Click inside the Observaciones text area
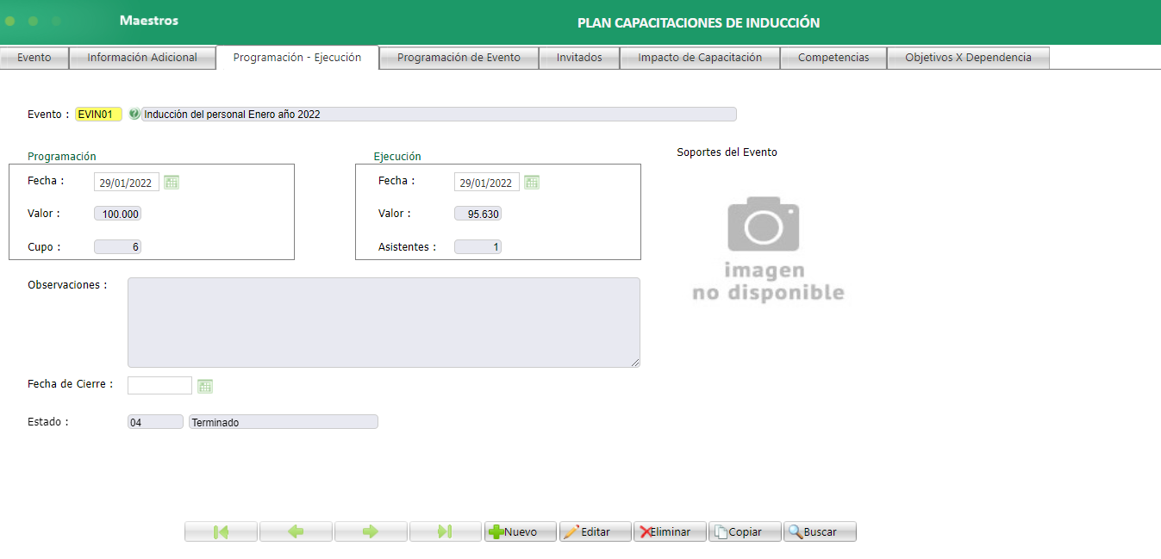 (x=384, y=322)
